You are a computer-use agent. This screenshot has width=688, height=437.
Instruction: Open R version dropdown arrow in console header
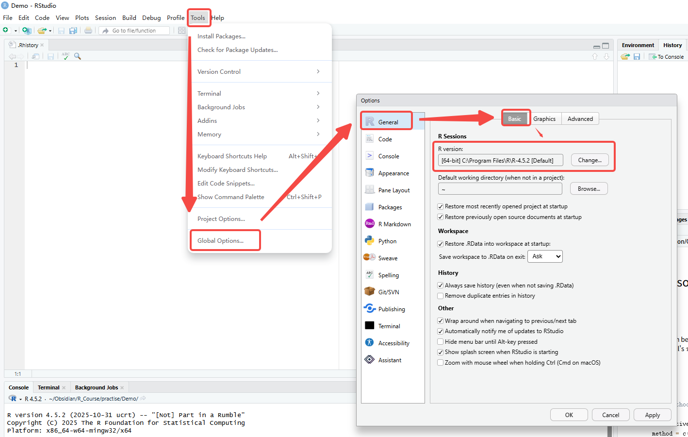click(20, 399)
